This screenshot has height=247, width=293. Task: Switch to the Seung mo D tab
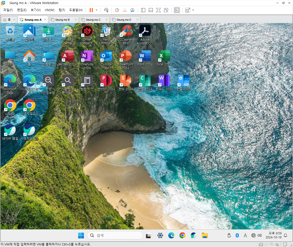pos(124,19)
